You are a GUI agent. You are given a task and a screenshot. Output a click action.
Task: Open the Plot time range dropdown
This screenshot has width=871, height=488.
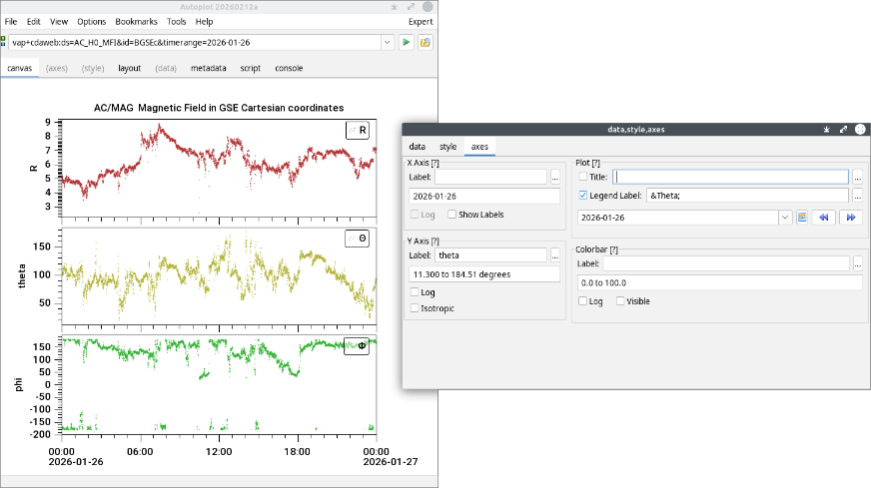pyautogui.click(x=784, y=217)
